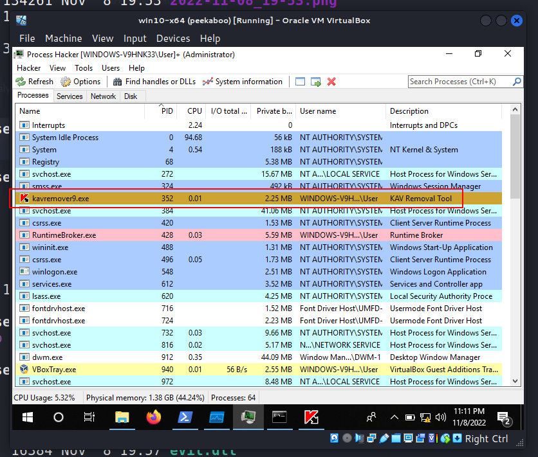
Task: Open the Hacker menu
Action: tap(28, 67)
